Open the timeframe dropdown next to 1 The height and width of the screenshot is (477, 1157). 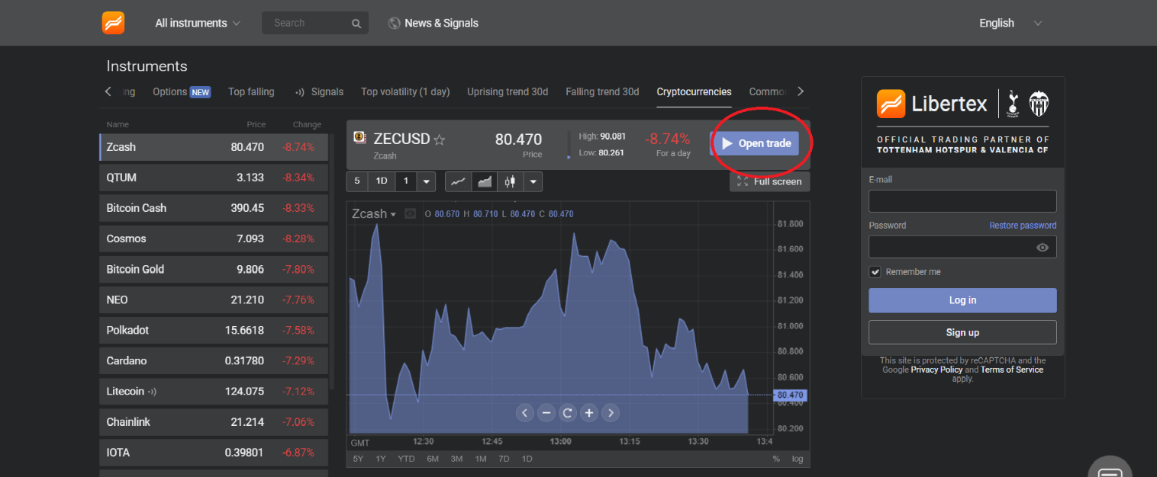pyautogui.click(x=425, y=181)
